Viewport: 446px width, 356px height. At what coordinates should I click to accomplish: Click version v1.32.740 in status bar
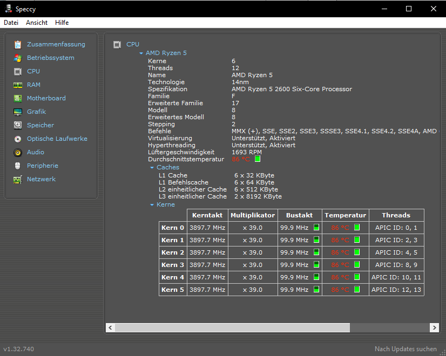(18, 349)
